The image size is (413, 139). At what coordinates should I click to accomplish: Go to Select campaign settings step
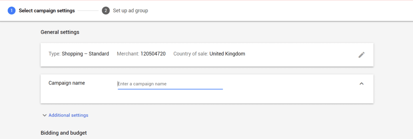pos(47,11)
